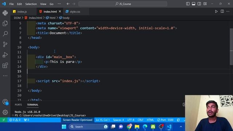Switch to the PORTS panel tab
This screenshot has height=131, width=233.
(x=18, y=105)
